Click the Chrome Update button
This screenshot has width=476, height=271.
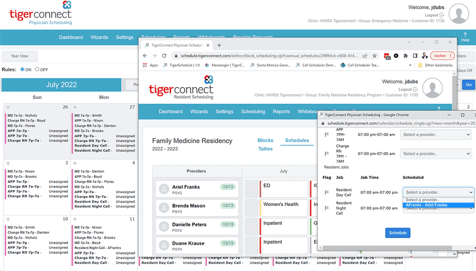[x=442, y=56]
